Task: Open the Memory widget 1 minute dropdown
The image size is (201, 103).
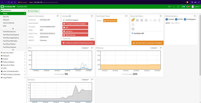Action: click(x=154, y=48)
